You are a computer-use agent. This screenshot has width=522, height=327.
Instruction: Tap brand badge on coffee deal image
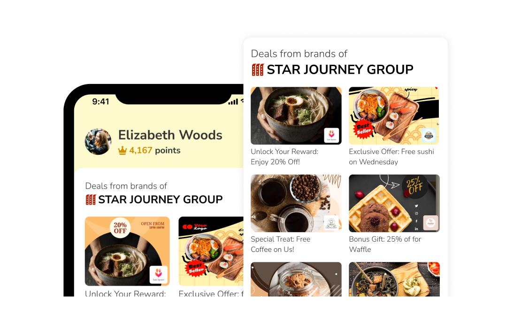point(331,223)
